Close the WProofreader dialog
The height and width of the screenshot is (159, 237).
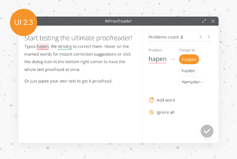click(x=213, y=21)
